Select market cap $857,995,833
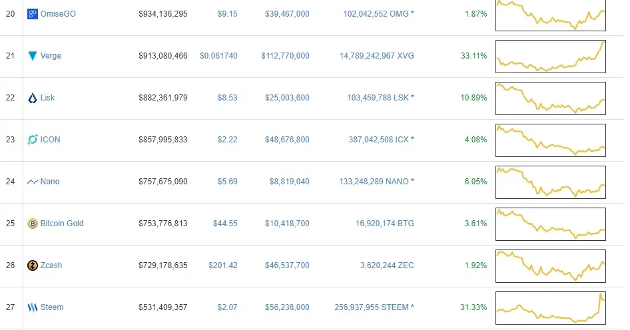Viewport: 630px width, 330px height. 163,140
